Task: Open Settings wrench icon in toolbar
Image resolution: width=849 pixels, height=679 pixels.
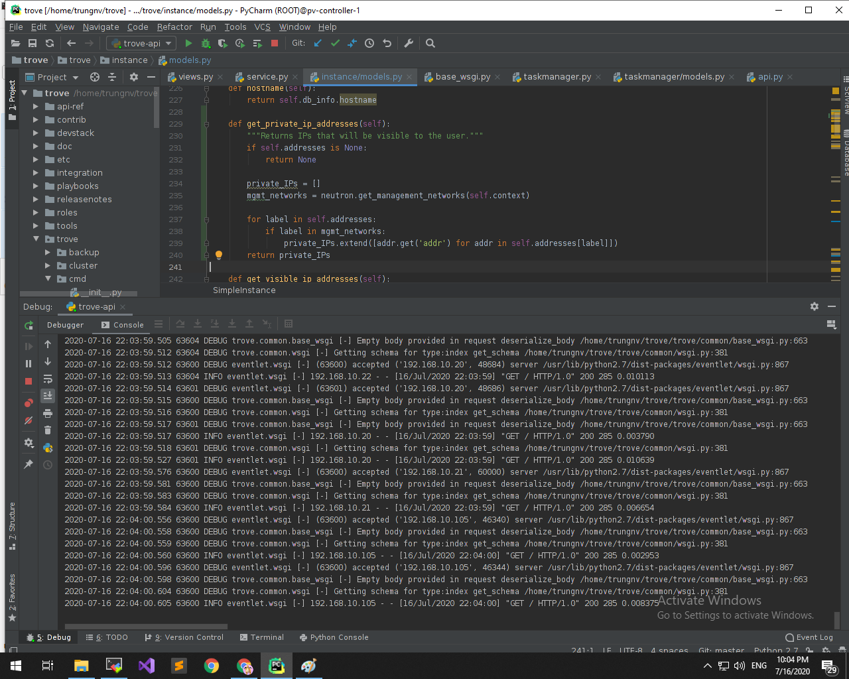Action: (x=409, y=43)
